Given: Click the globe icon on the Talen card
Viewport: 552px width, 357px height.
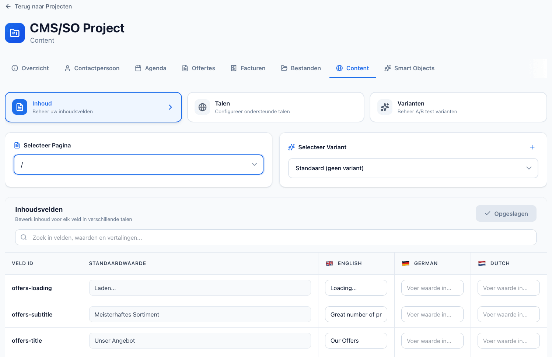Looking at the screenshot, I should 202,107.
